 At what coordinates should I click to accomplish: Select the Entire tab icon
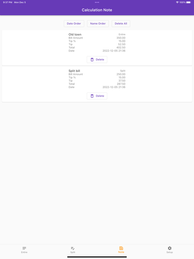(24, 248)
